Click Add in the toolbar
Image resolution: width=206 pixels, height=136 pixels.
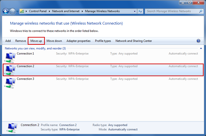(8, 41)
